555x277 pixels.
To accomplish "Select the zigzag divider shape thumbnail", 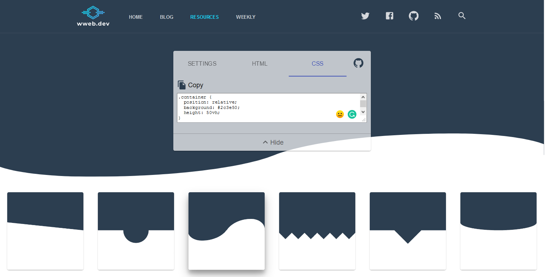I will [x=317, y=231].
